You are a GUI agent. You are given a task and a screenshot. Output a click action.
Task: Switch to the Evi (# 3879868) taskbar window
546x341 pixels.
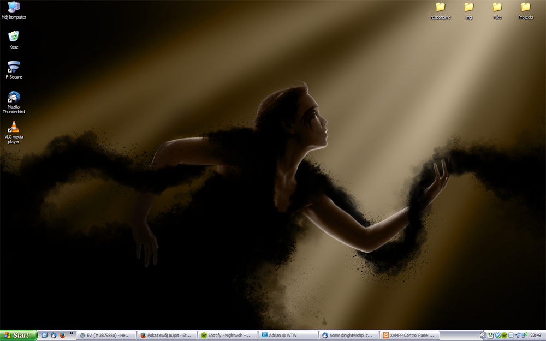click(x=106, y=336)
